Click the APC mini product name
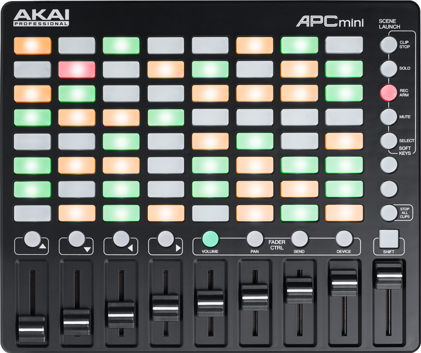Image resolution: width=421 pixels, height=353 pixels. coord(330,22)
